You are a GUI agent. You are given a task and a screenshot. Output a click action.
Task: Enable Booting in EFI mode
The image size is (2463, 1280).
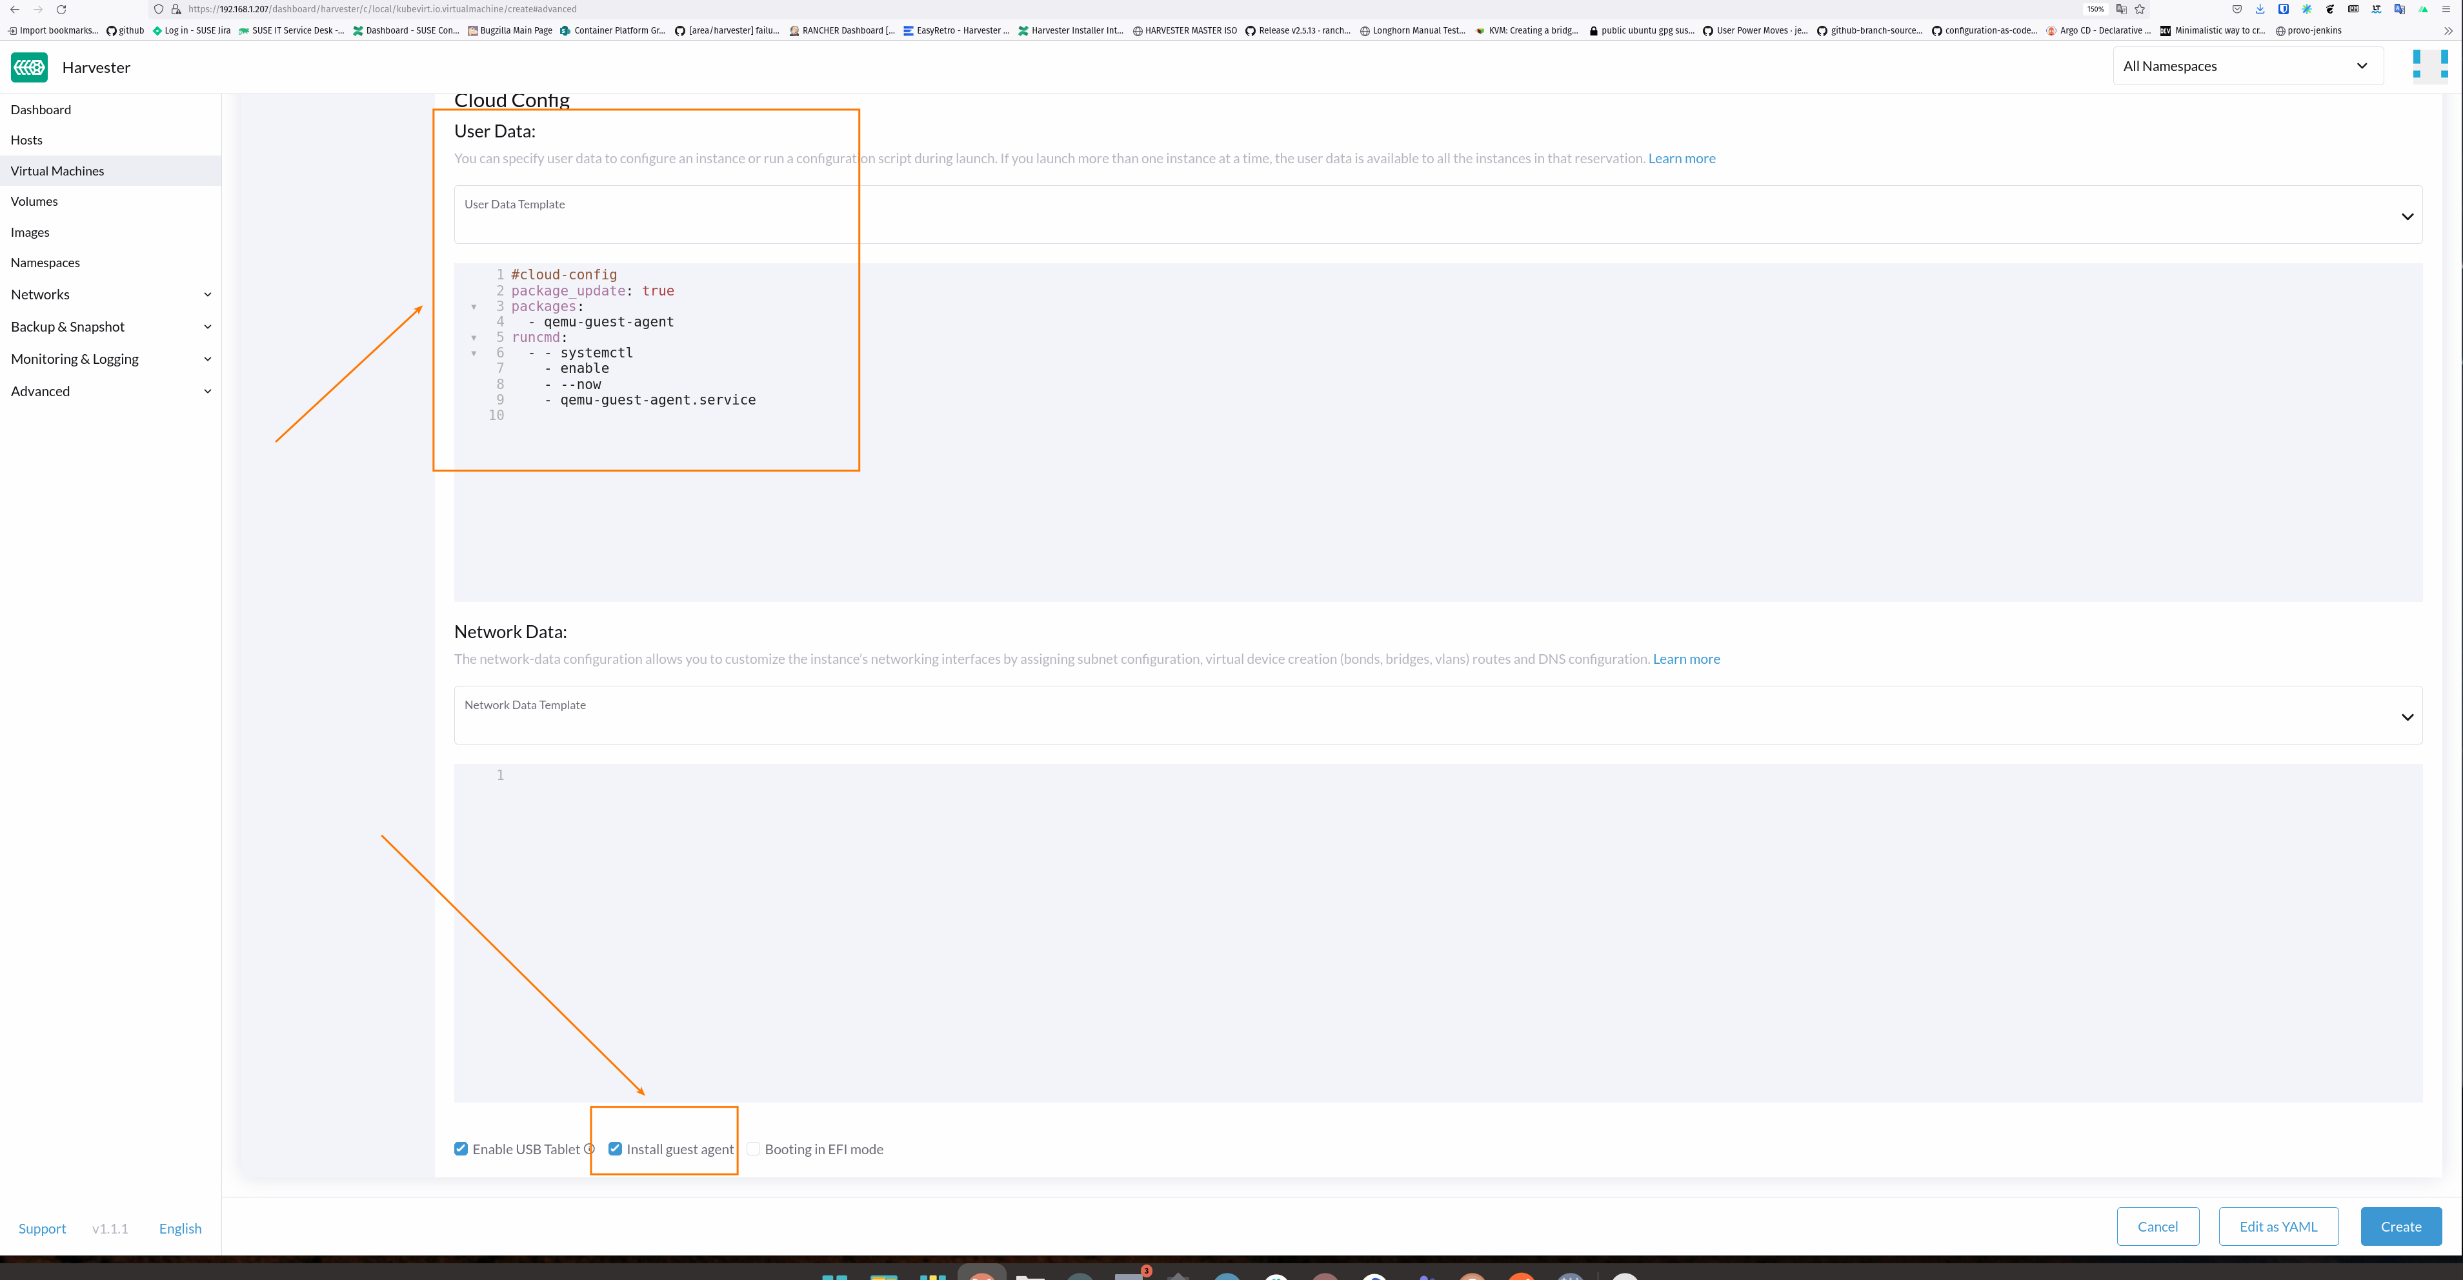754,1148
